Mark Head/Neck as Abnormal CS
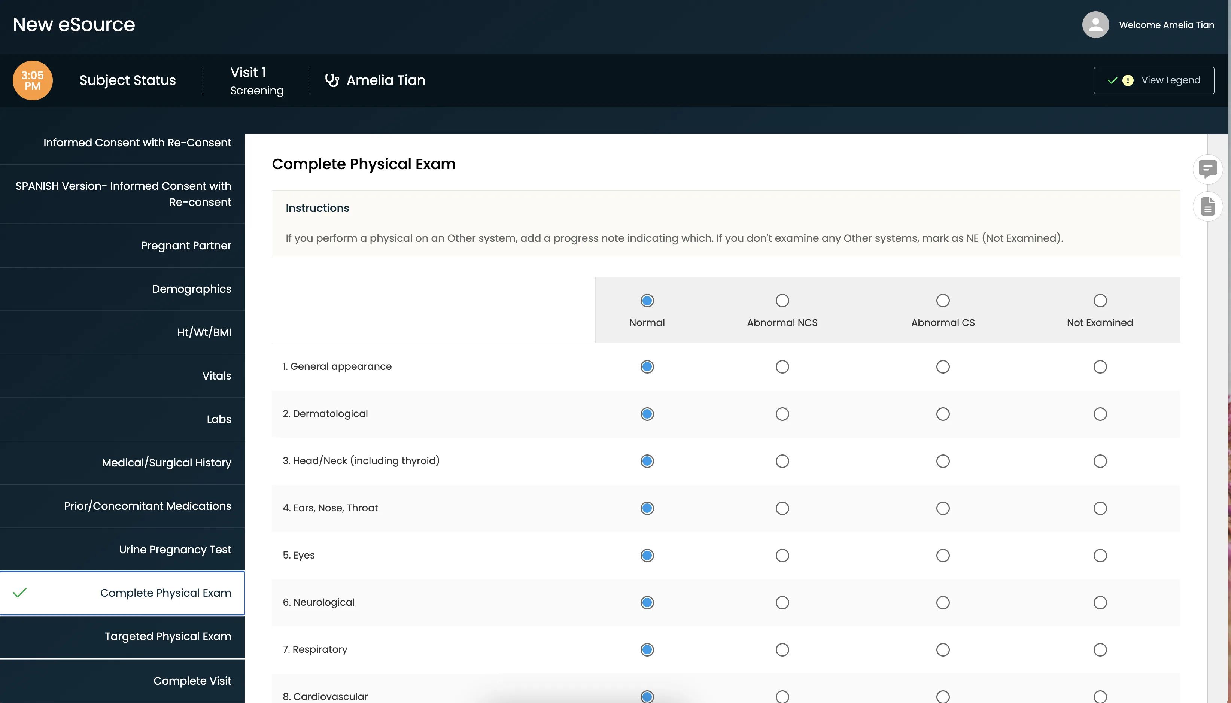This screenshot has width=1231, height=703. [943, 461]
